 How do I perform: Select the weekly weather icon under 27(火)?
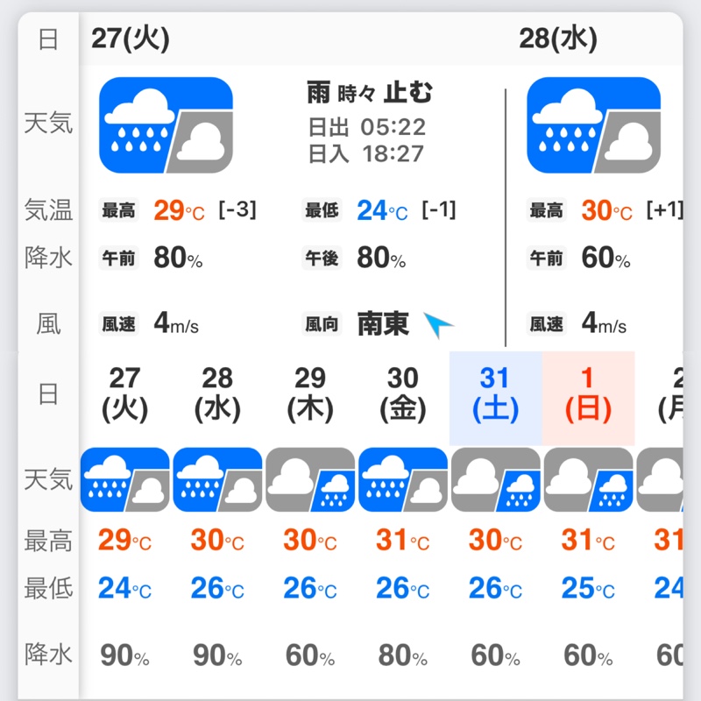124,479
